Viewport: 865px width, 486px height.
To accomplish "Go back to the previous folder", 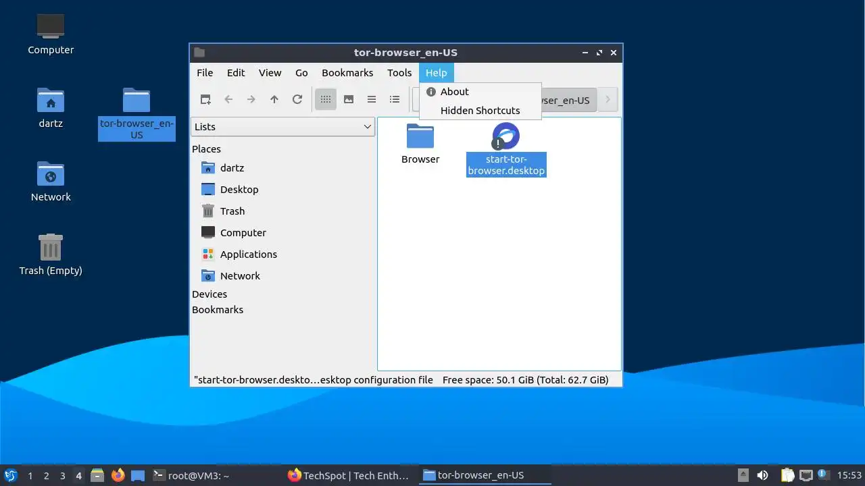I will (x=228, y=99).
